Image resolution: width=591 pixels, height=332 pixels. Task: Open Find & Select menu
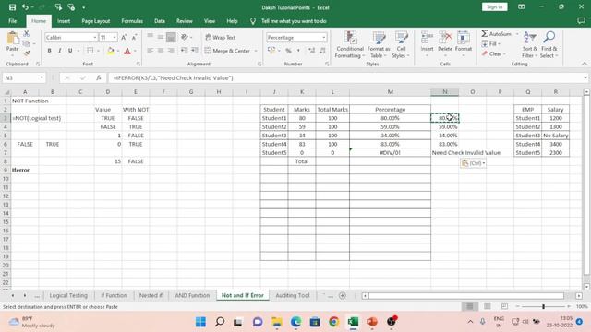pos(549,45)
